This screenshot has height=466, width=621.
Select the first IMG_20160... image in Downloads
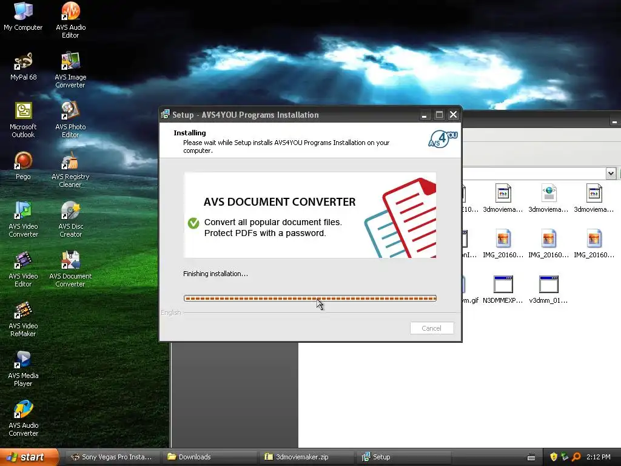click(x=503, y=244)
